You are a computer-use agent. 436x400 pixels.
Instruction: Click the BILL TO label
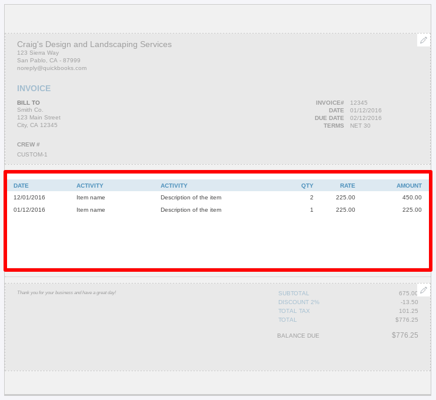click(x=28, y=103)
